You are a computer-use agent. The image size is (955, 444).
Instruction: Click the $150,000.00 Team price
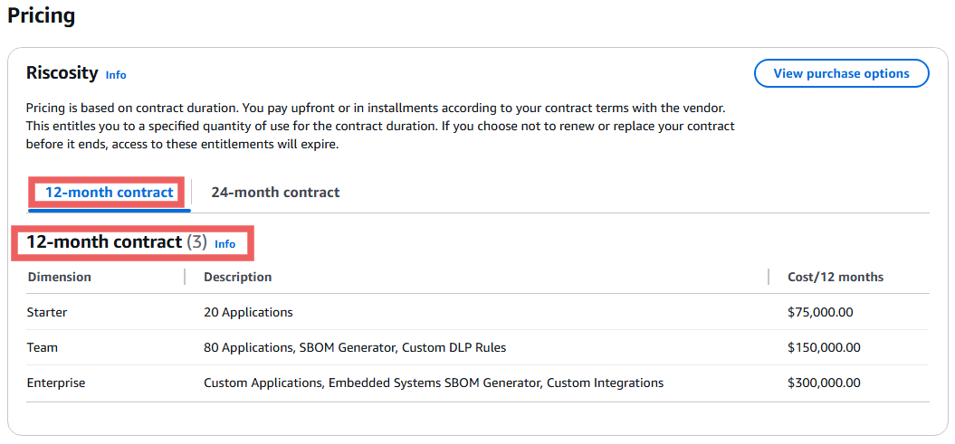[x=824, y=348]
